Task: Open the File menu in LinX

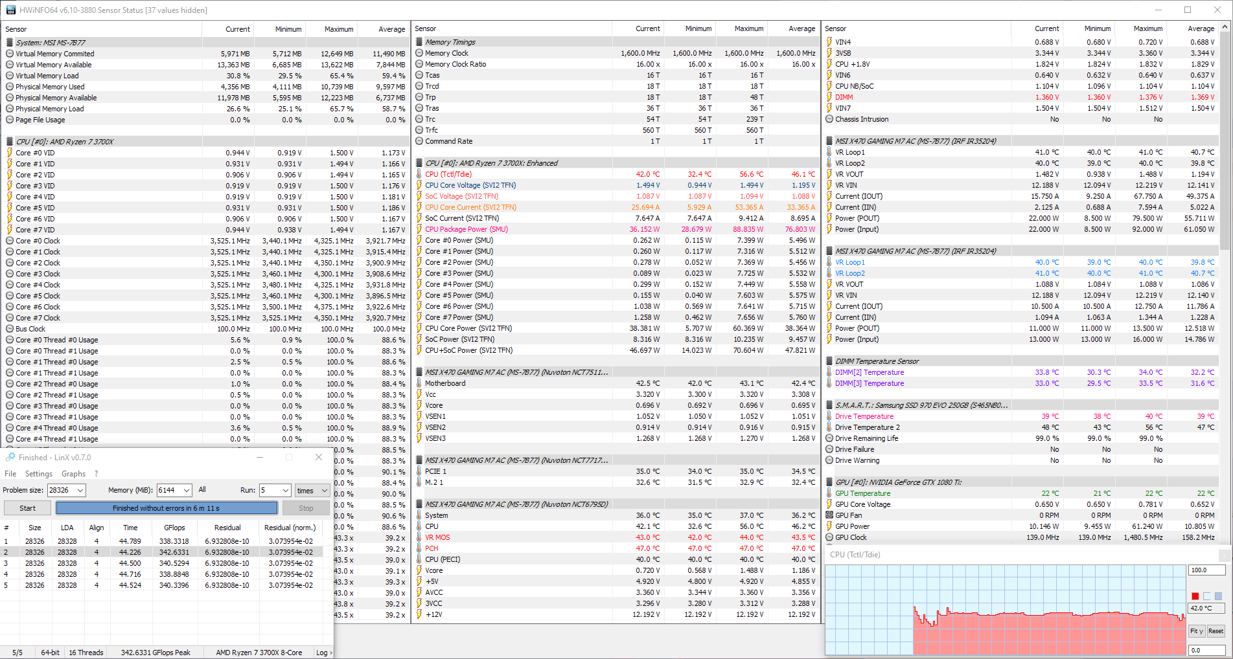Action: click(10, 474)
